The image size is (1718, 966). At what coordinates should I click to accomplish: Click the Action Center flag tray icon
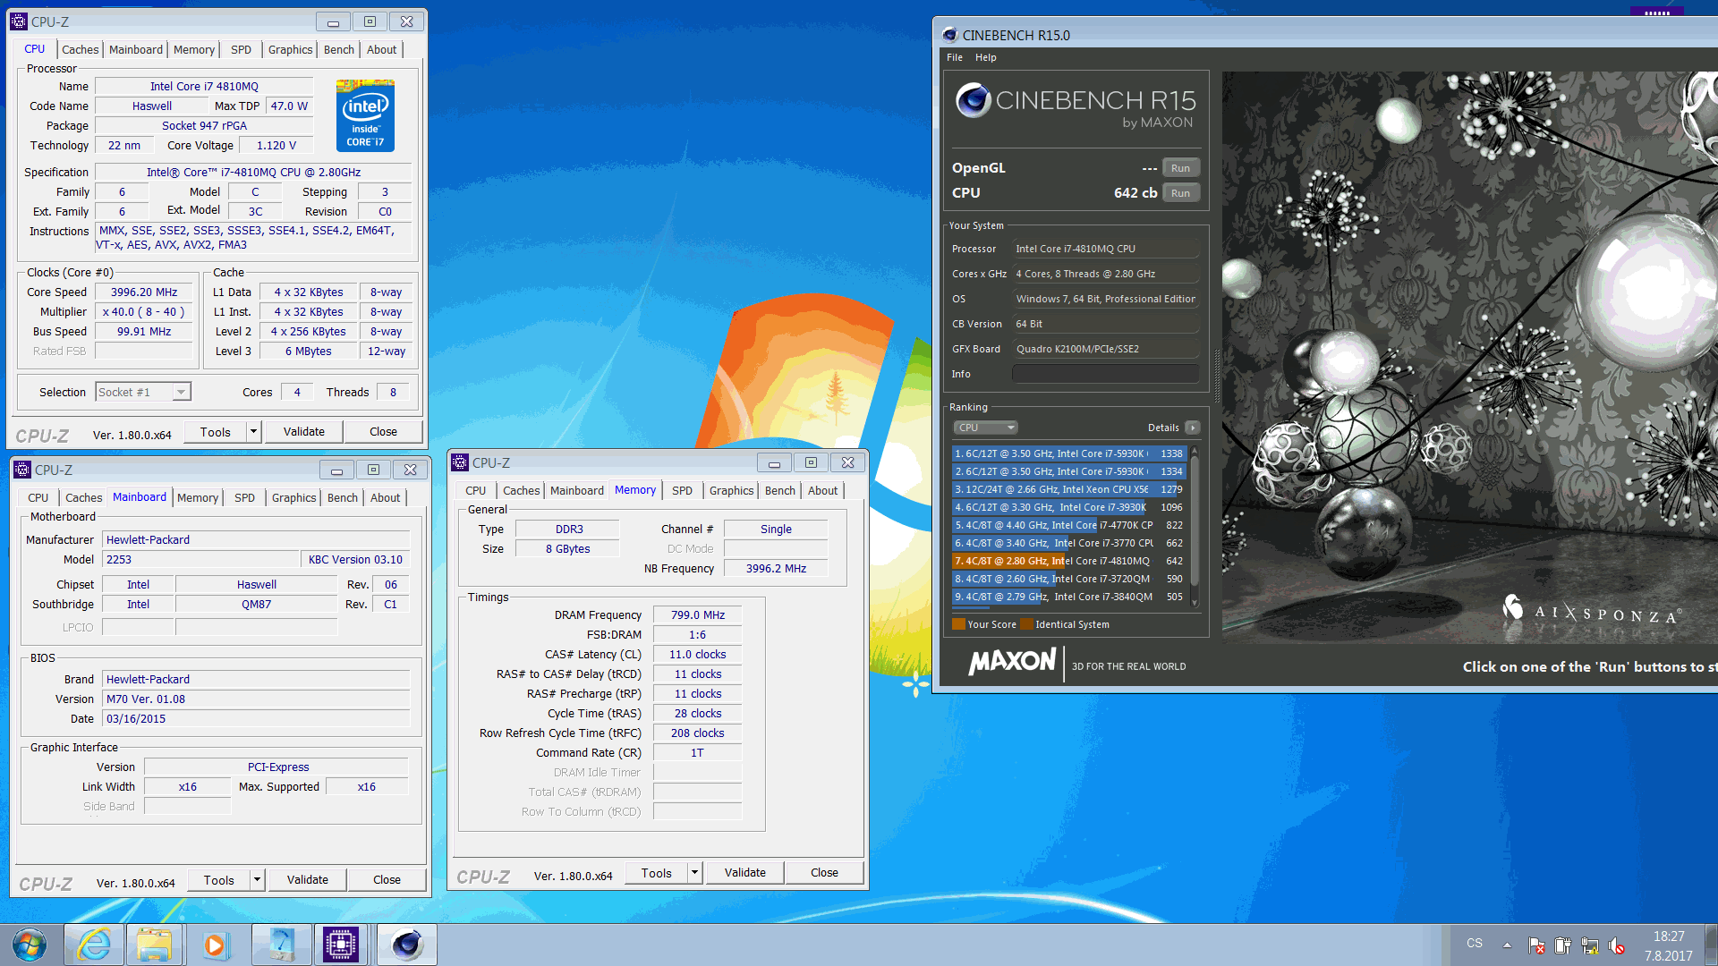pos(1536,945)
